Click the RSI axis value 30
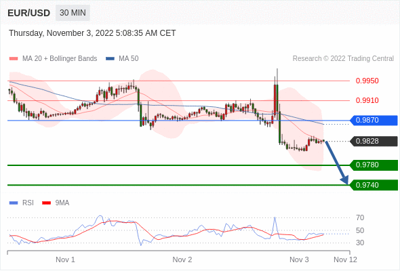 coord(360,243)
